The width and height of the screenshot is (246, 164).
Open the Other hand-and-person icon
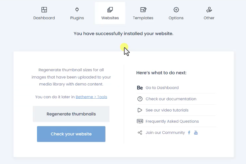point(209,10)
